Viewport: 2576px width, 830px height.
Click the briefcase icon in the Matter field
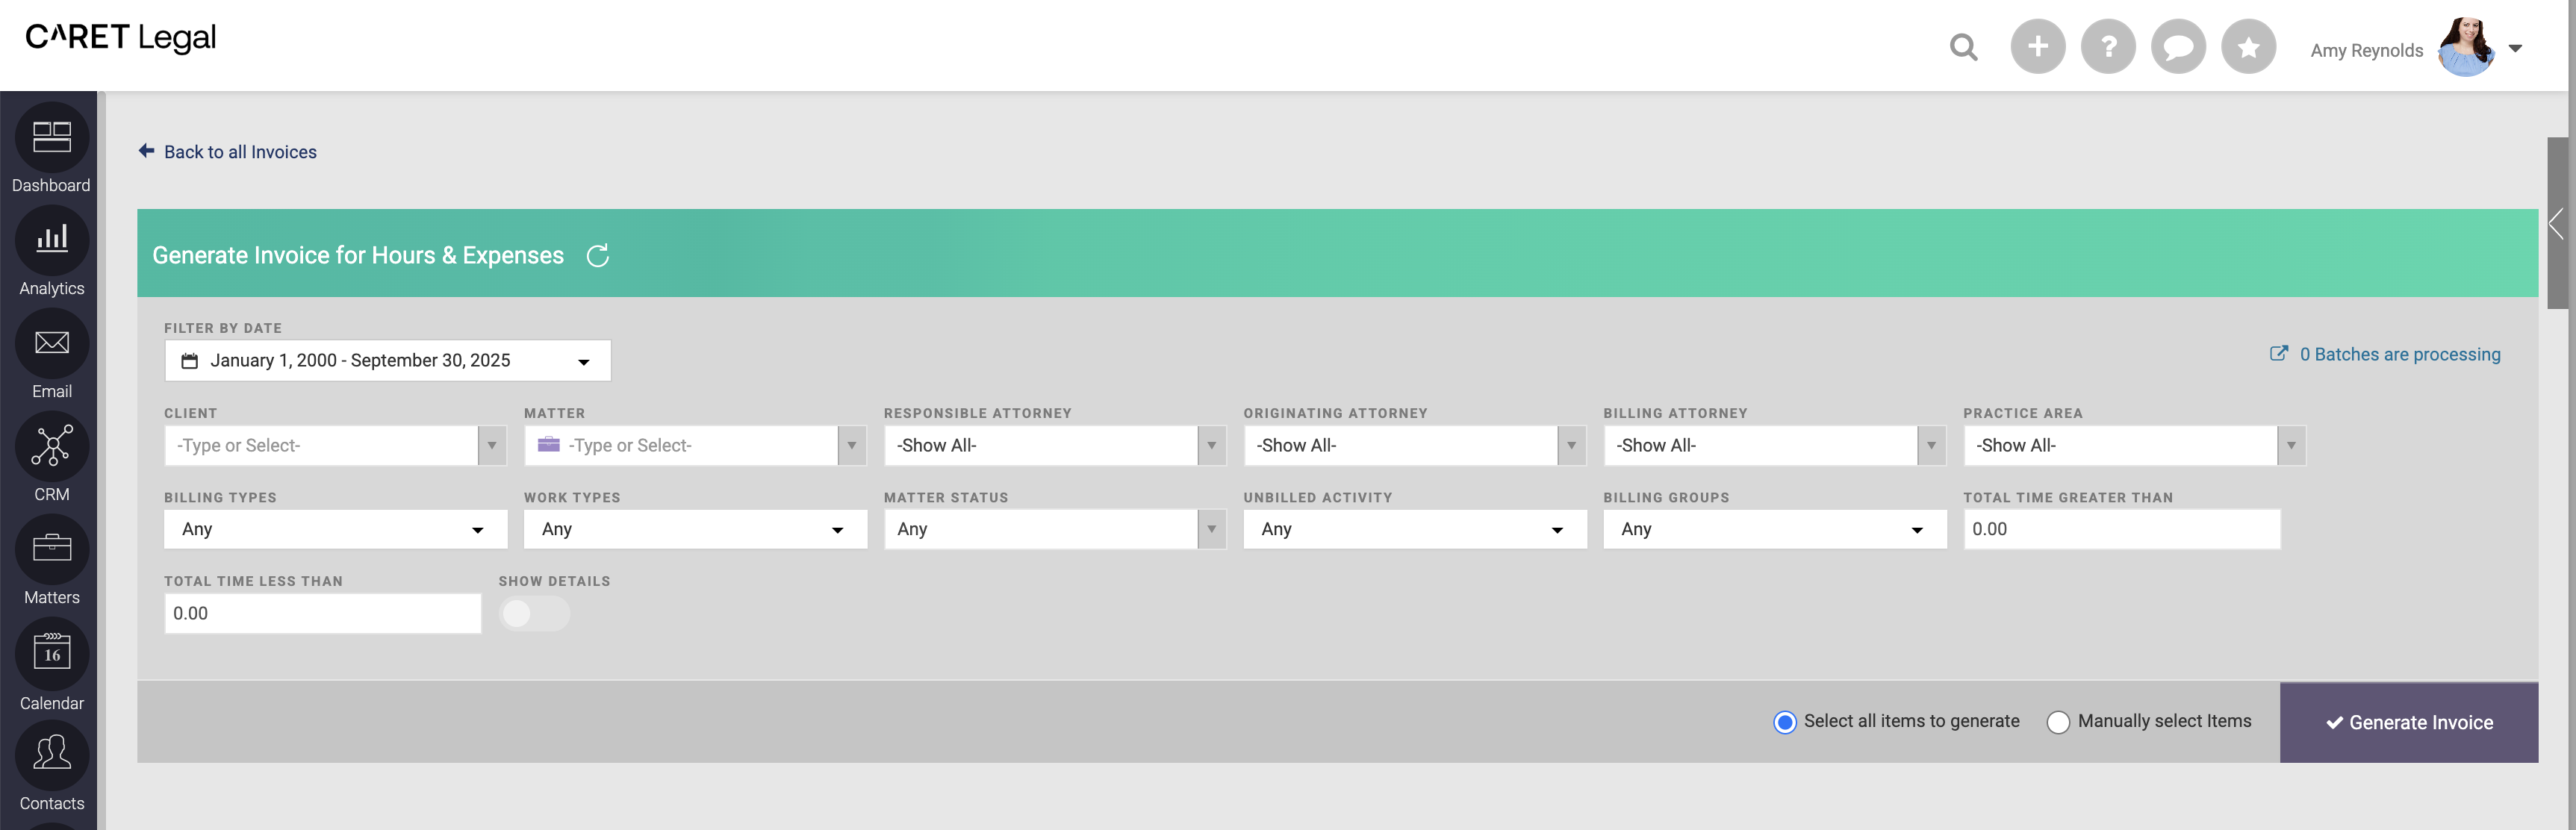pyautogui.click(x=548, y=445)
